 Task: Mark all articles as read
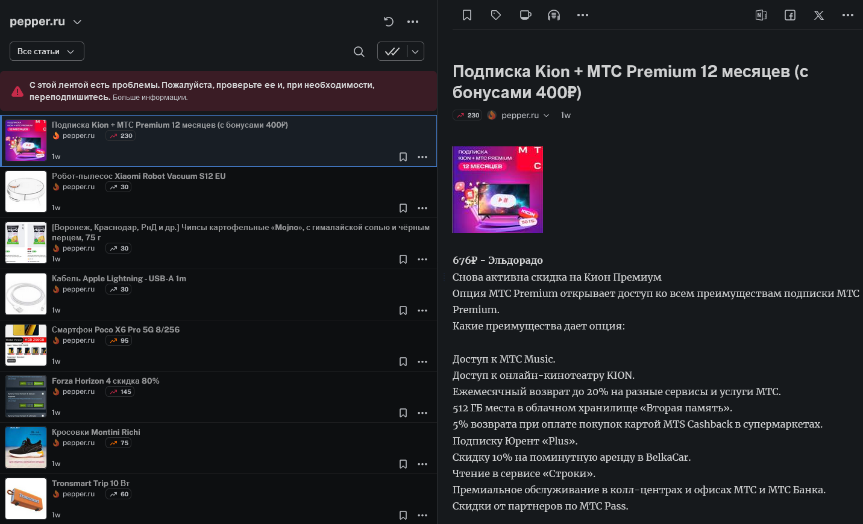(392, 51)
